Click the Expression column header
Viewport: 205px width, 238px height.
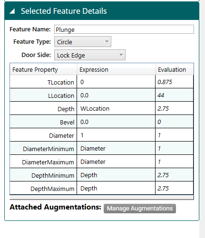pyautogui.click(x=116, y=69)
